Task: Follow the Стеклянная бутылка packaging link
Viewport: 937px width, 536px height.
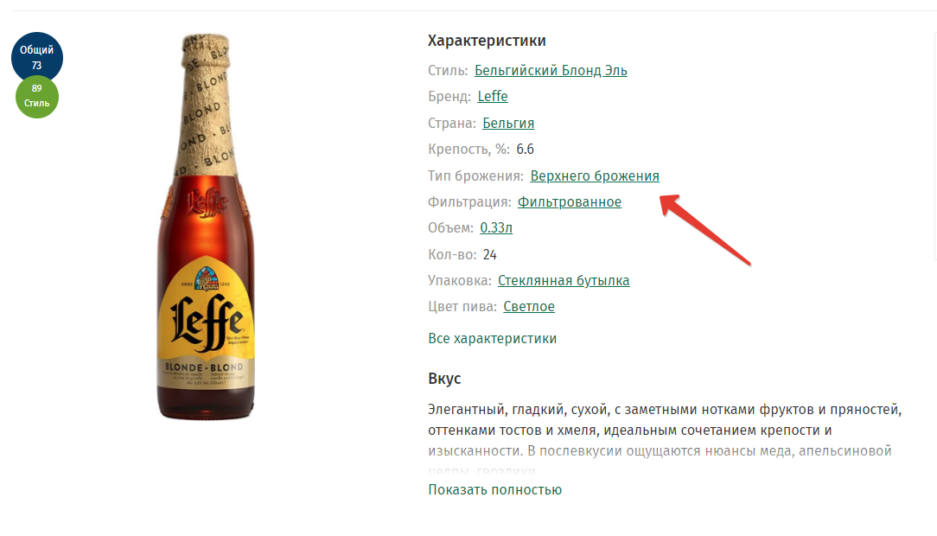Action: coord(564,280)
